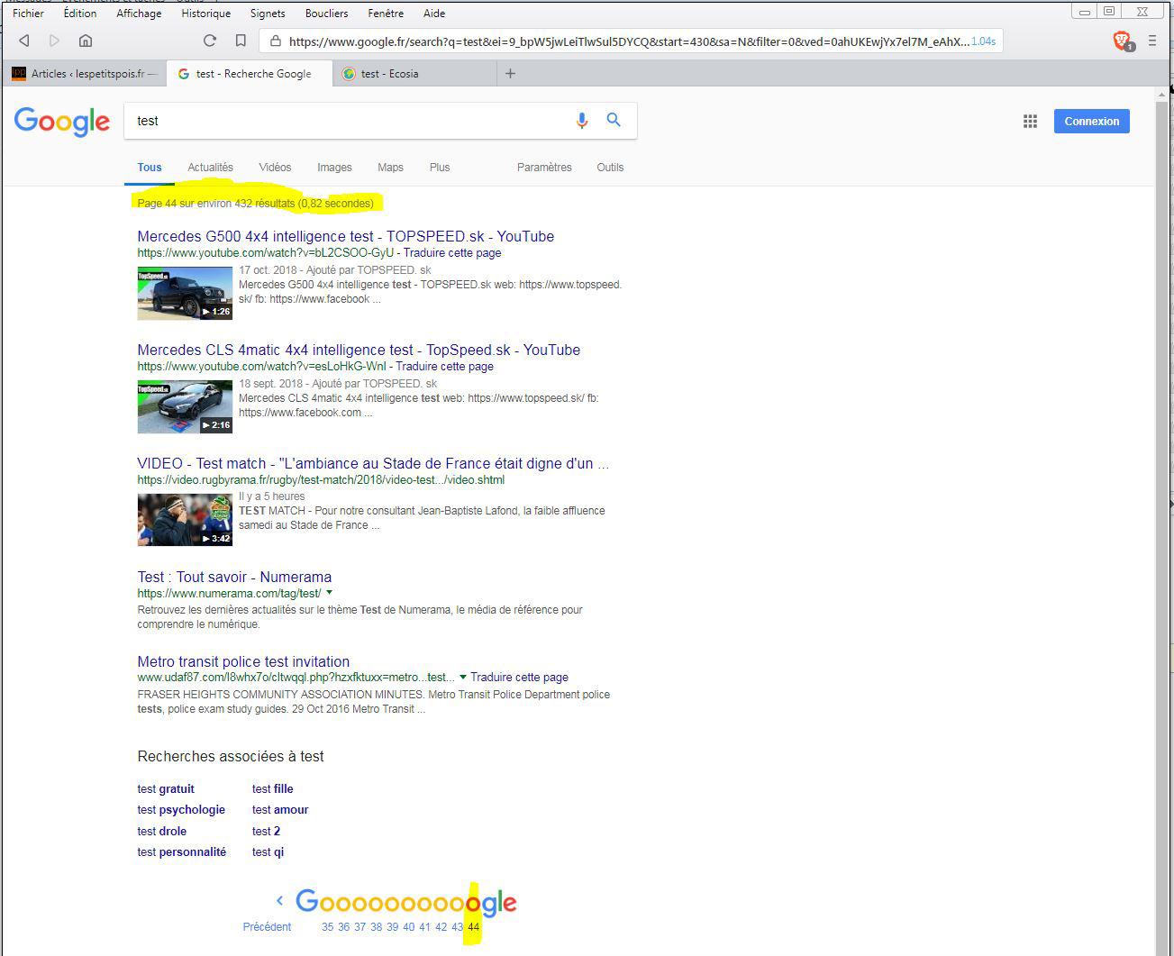Click the Connexion button
The width and height of the screenshot is (1174, 956).
pos(1091,122)
